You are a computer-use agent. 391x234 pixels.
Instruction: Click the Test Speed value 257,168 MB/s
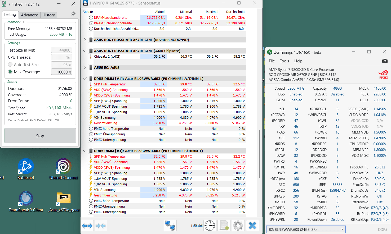[x=59, y=108]
